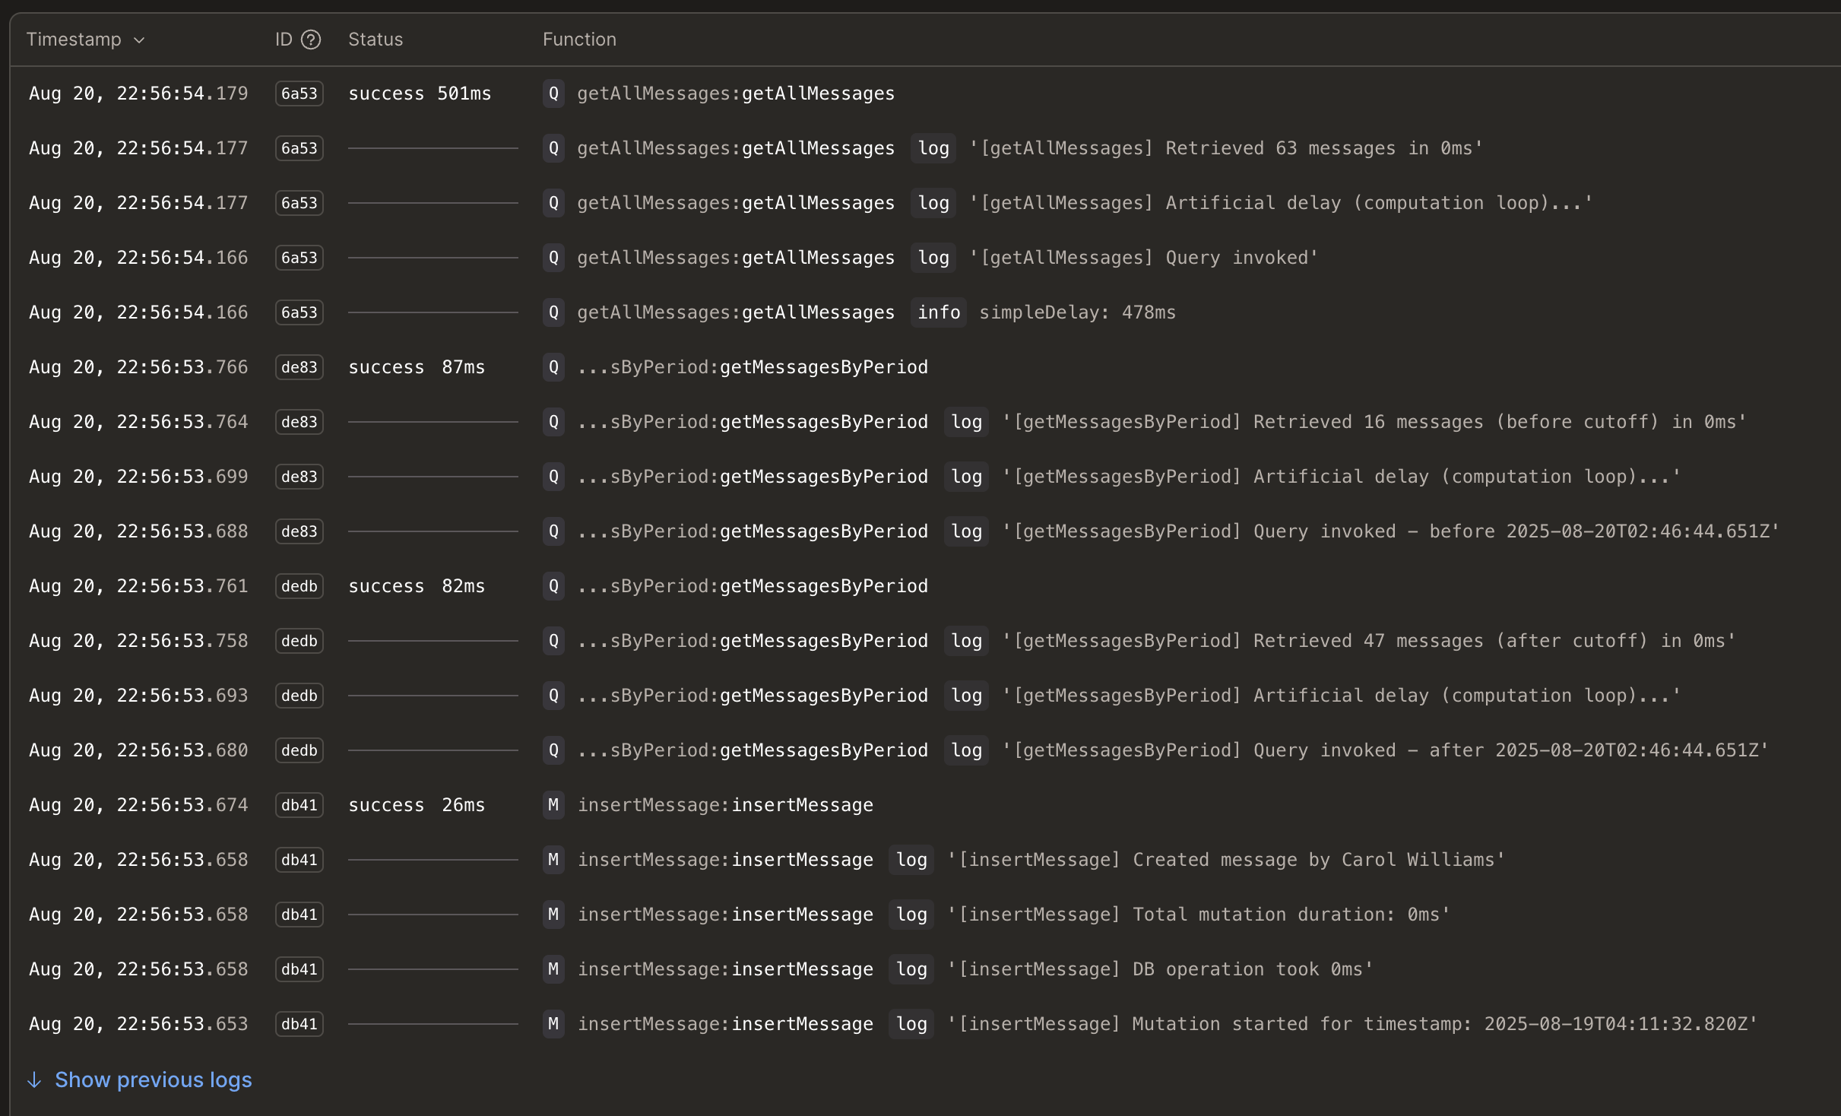Click dedb ID badge on success 82ms row
The height and width of the screenshot is (1116, 1841).
tap(299, 586)
